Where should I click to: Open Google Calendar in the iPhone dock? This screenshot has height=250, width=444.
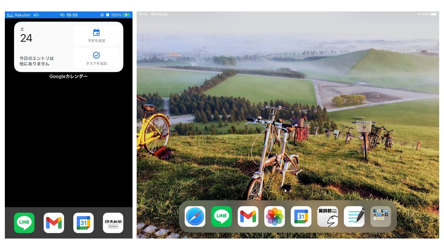tap(84, 223)
